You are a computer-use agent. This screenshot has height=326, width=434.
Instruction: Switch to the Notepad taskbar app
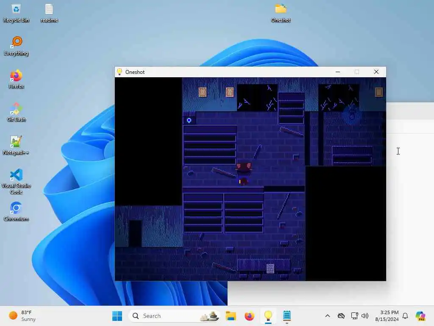287,316
